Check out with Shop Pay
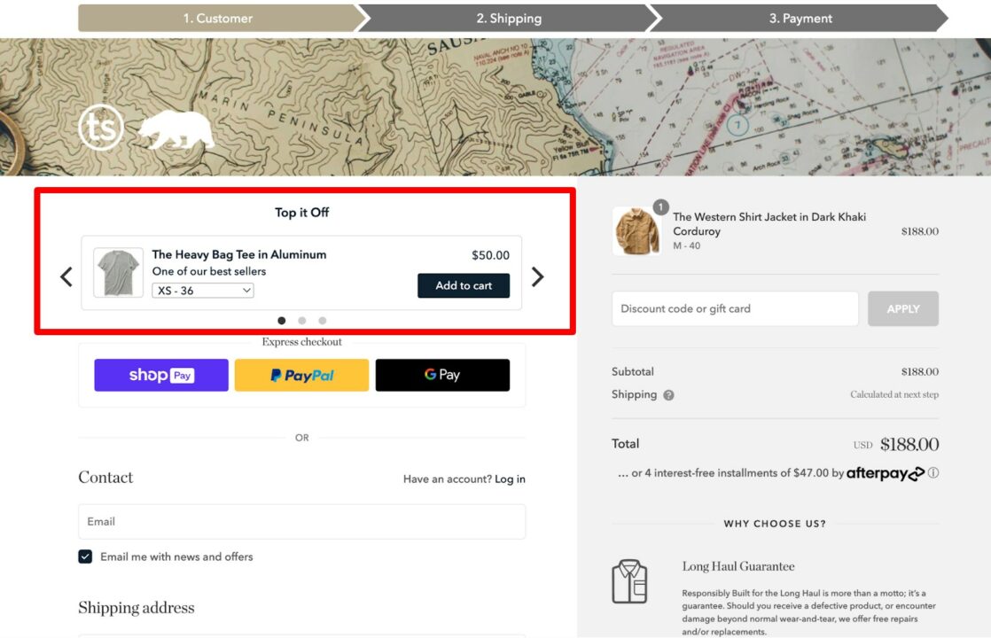 click(161, 375)
